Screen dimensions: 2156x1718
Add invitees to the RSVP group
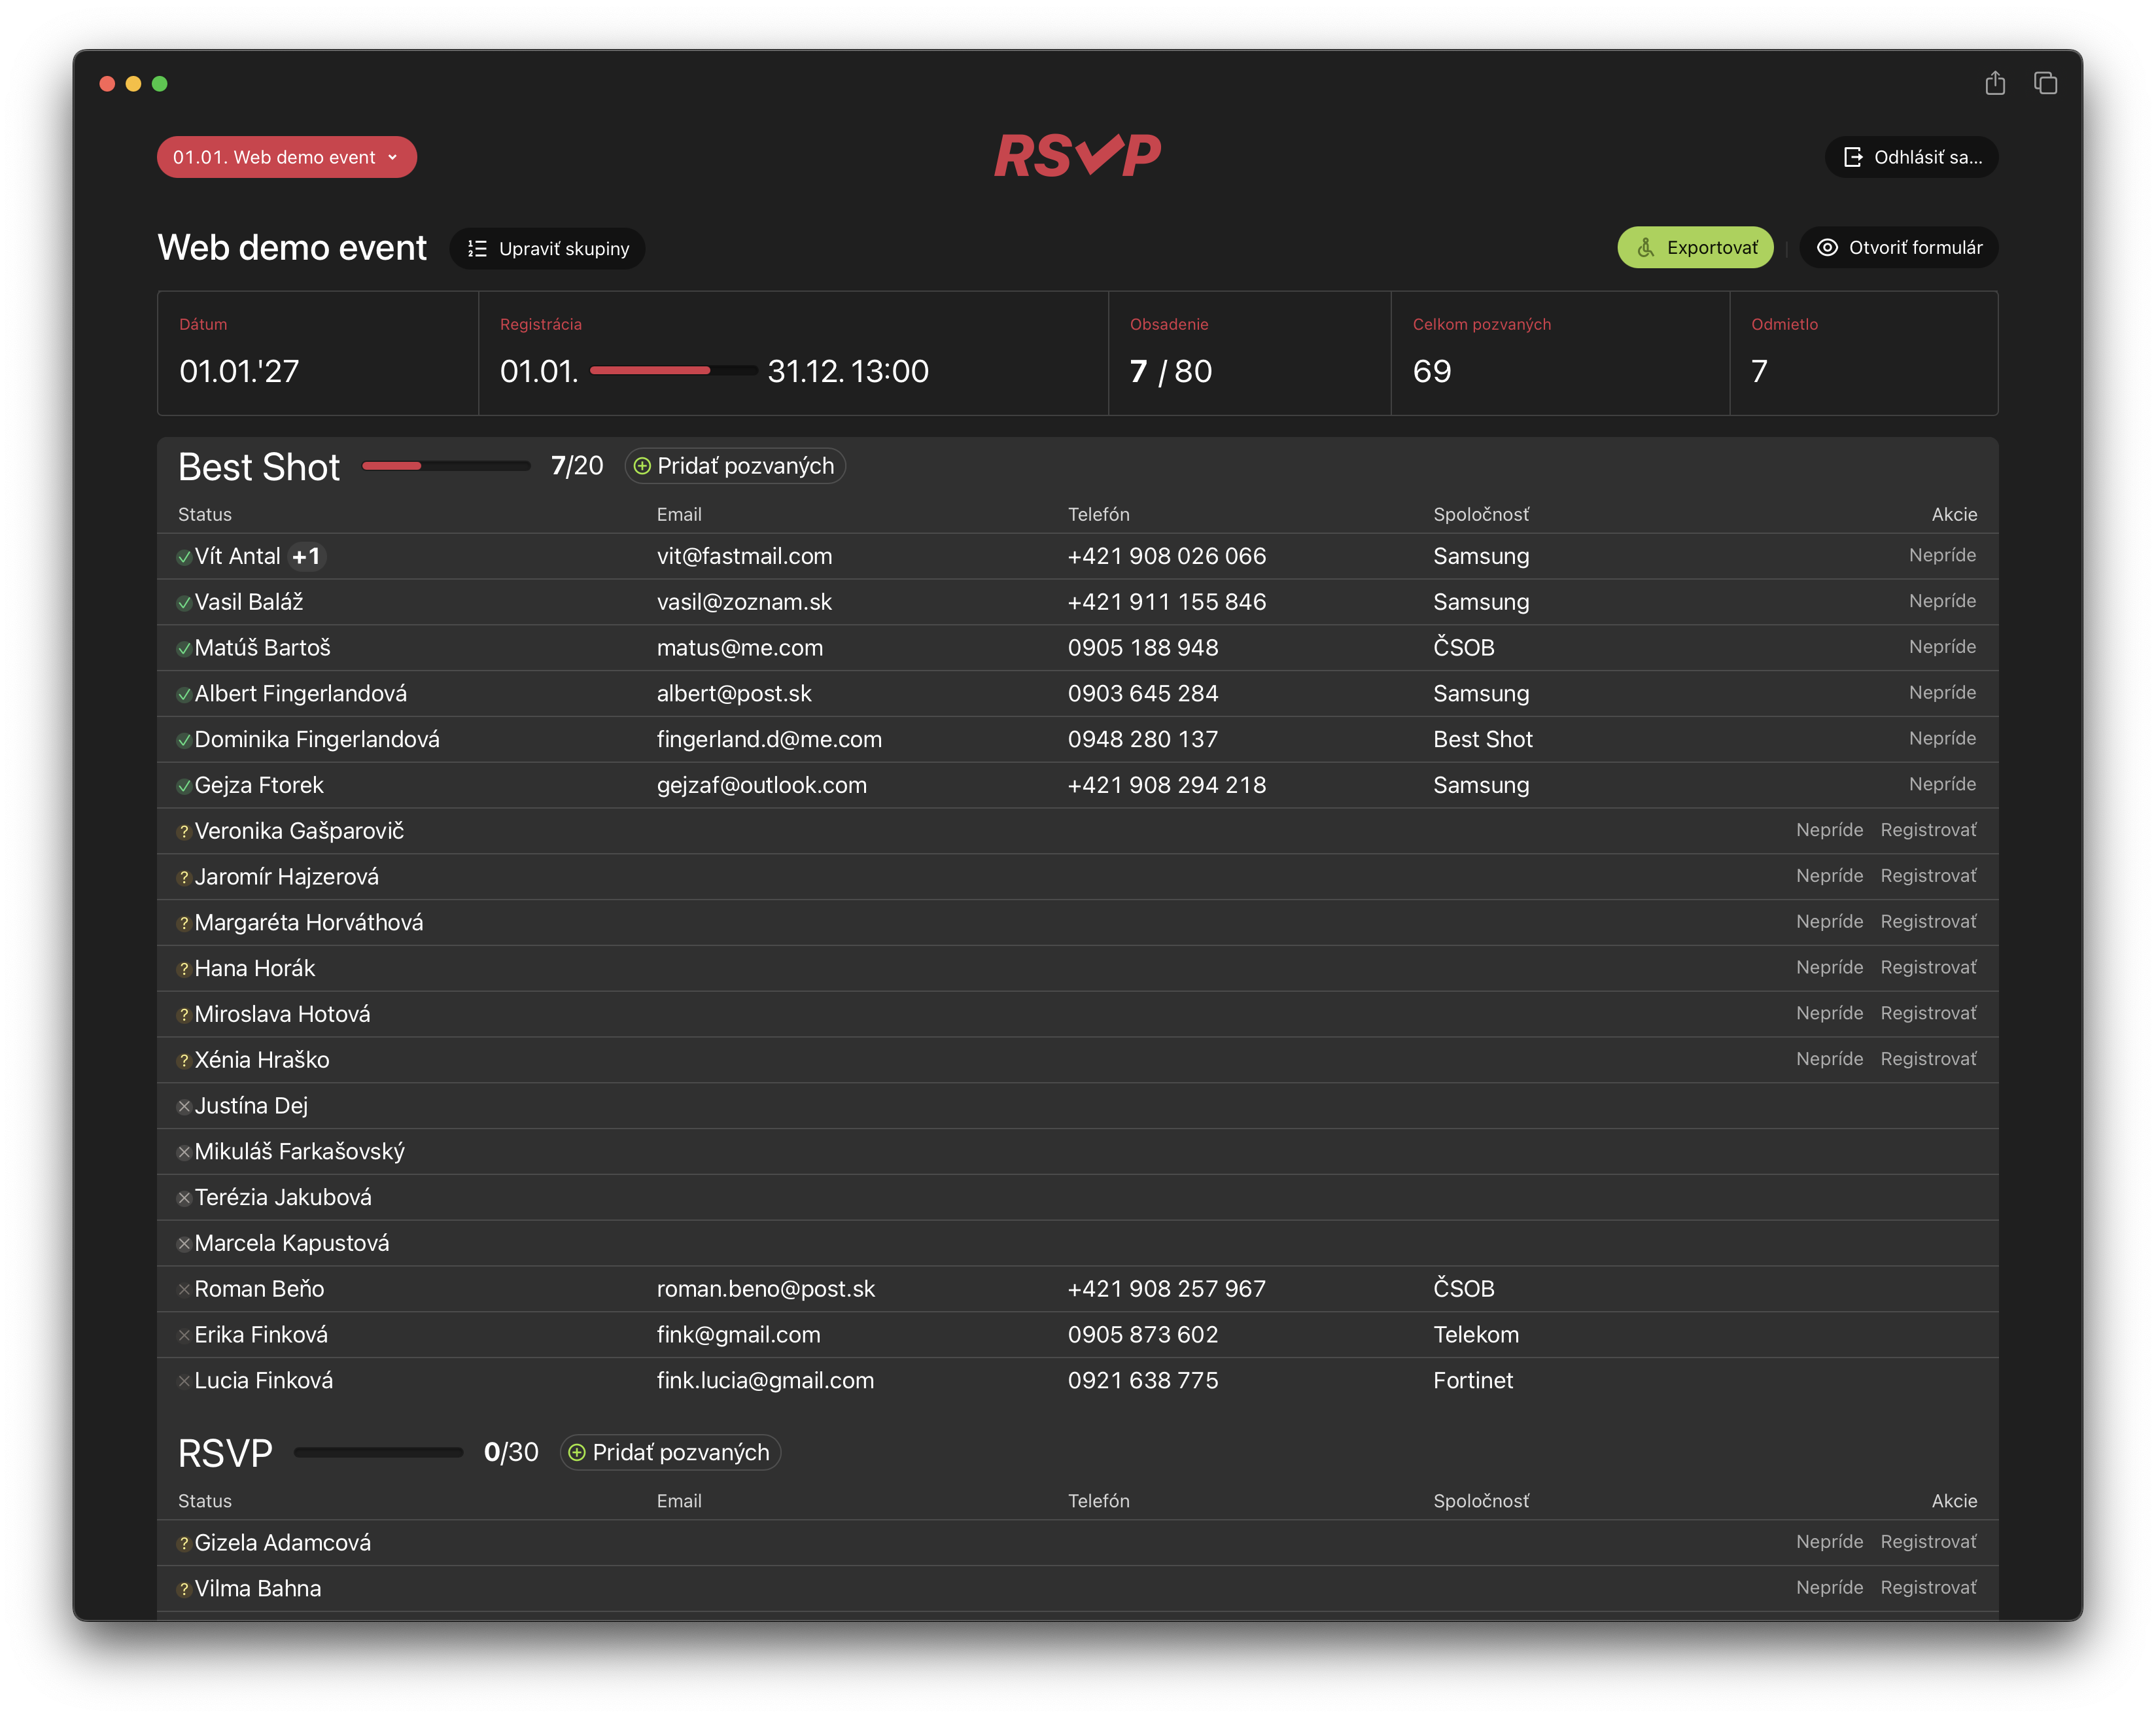pos(670,1452)
